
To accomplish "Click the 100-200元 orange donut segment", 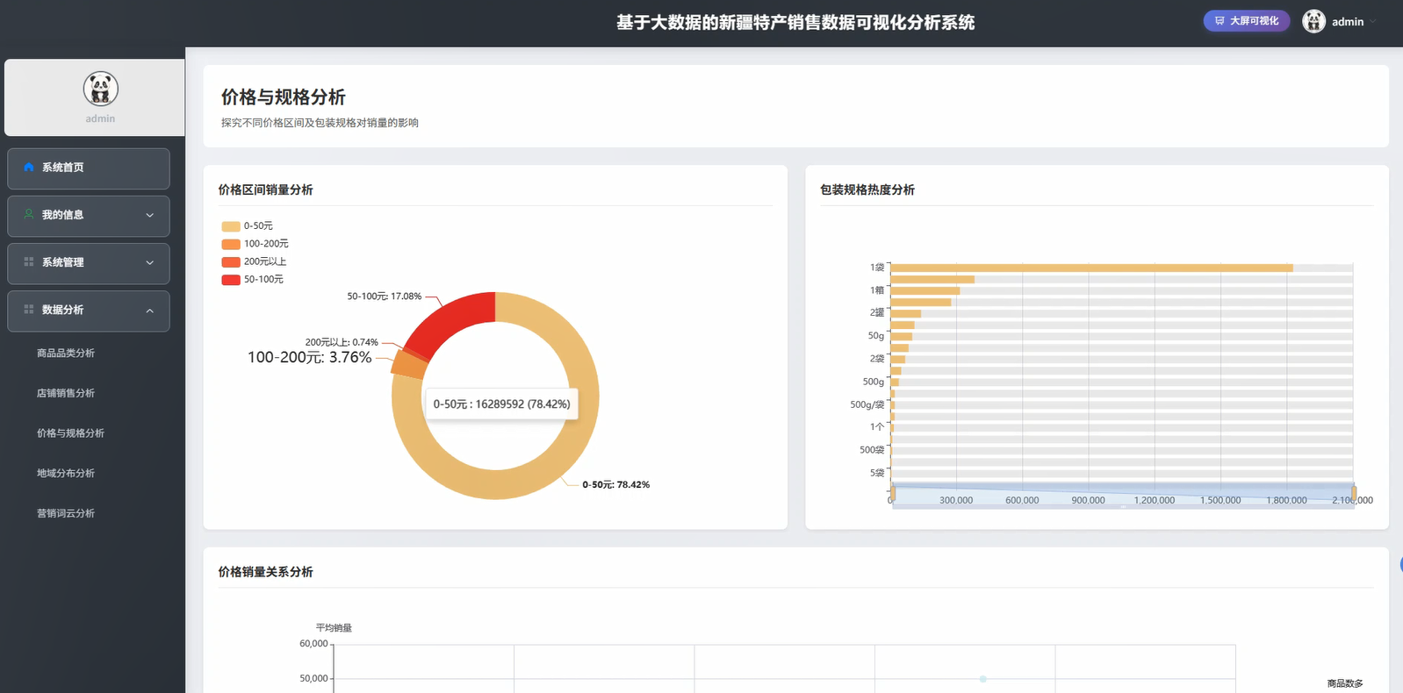I will pyautogui.click(x=409, y=365).
